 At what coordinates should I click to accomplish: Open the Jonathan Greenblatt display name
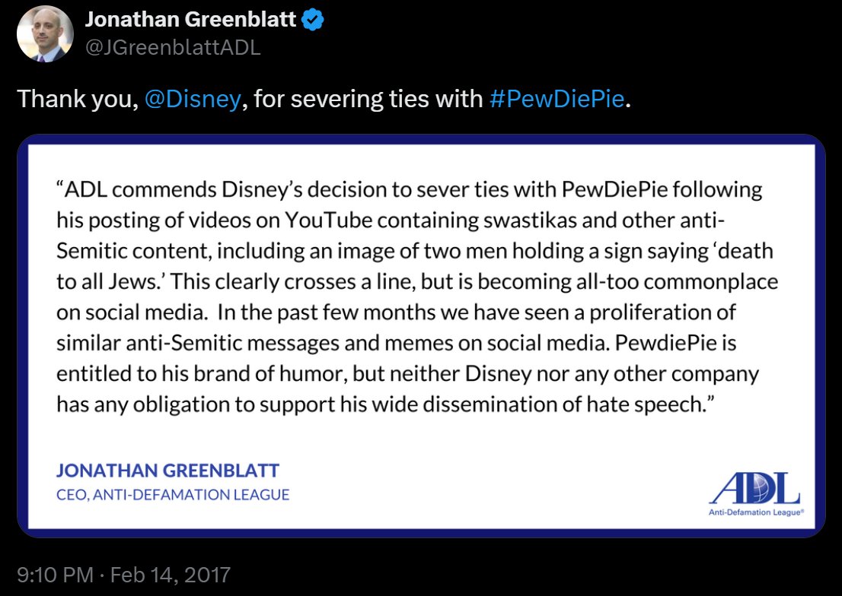190,21
